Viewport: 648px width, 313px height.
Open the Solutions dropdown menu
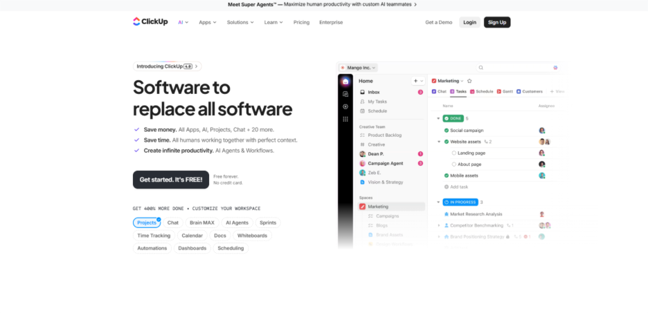pyautogui.click(x=241, y=22)
